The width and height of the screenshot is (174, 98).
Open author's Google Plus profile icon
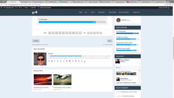pyautogui.click(x=55, y=61)
